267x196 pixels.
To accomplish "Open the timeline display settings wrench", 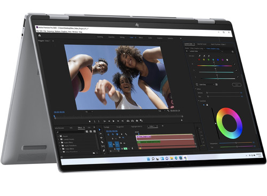I will [x=126, y=134].
